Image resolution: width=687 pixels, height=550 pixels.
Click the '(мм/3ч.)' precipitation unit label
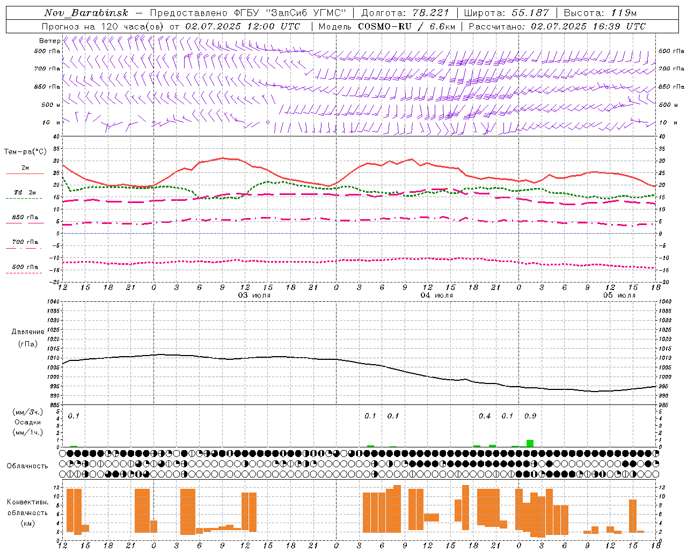pos(28,412)
